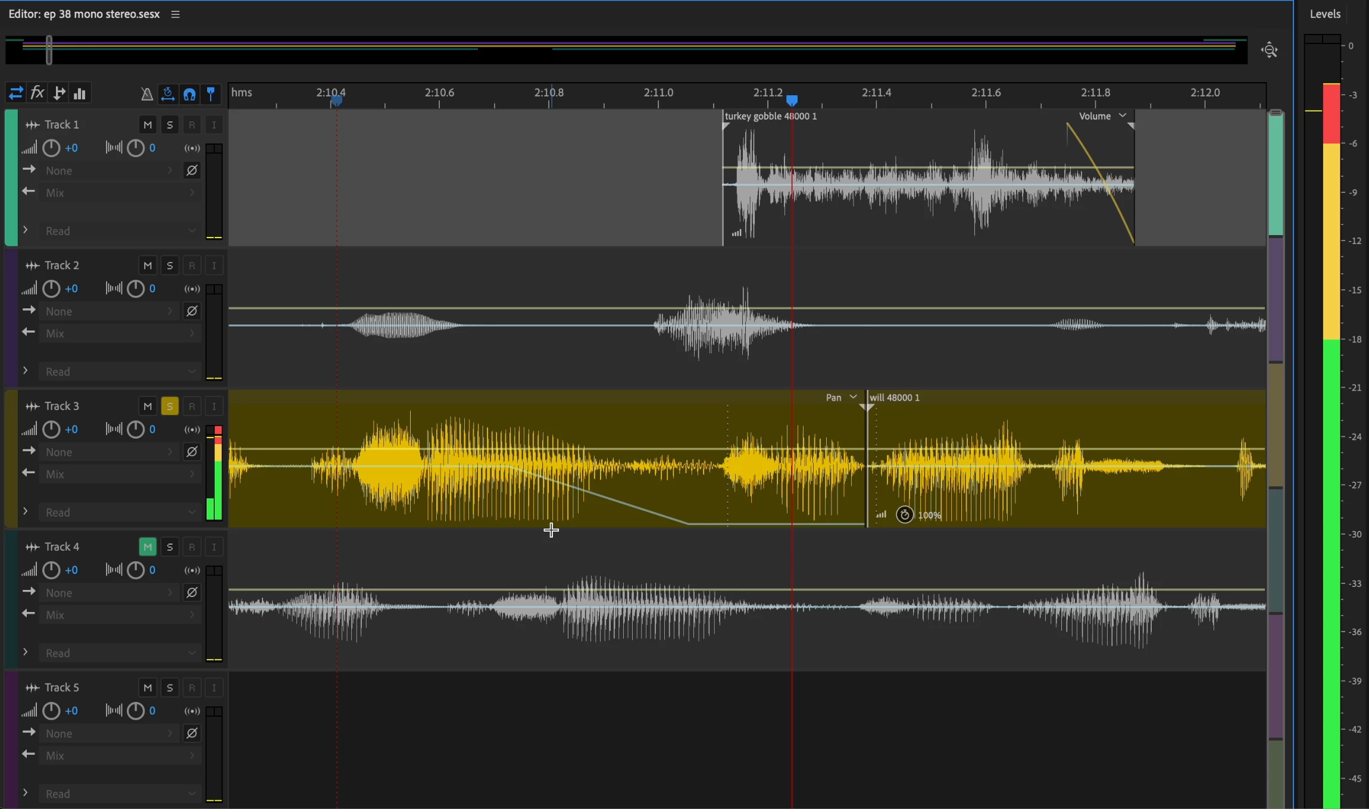Click the playhead marker on the timeline ruler
The image size is (1369, 809).
coord(792,100)
